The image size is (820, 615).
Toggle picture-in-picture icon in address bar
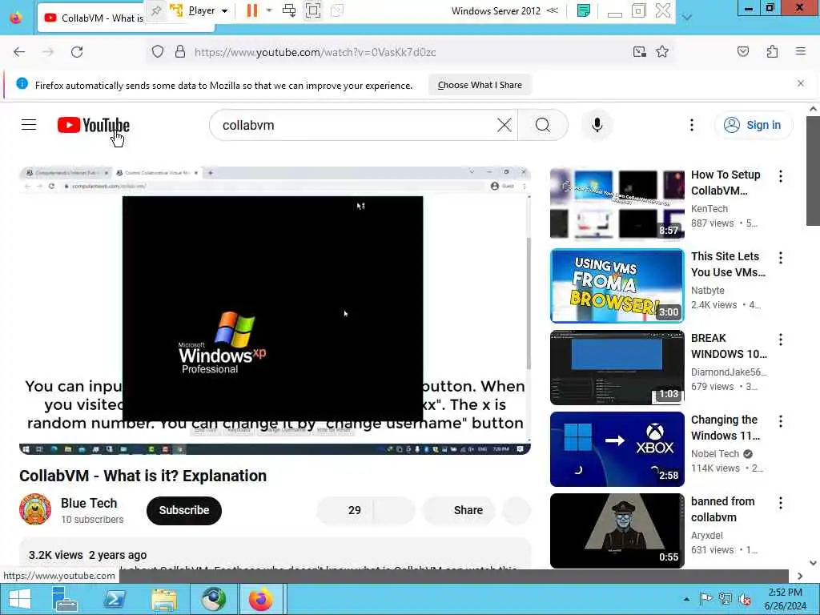coord(640,52)
